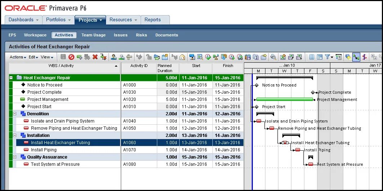Click the Excel sheet with star icon
The image size is (383, 191).
pos(283,57)
